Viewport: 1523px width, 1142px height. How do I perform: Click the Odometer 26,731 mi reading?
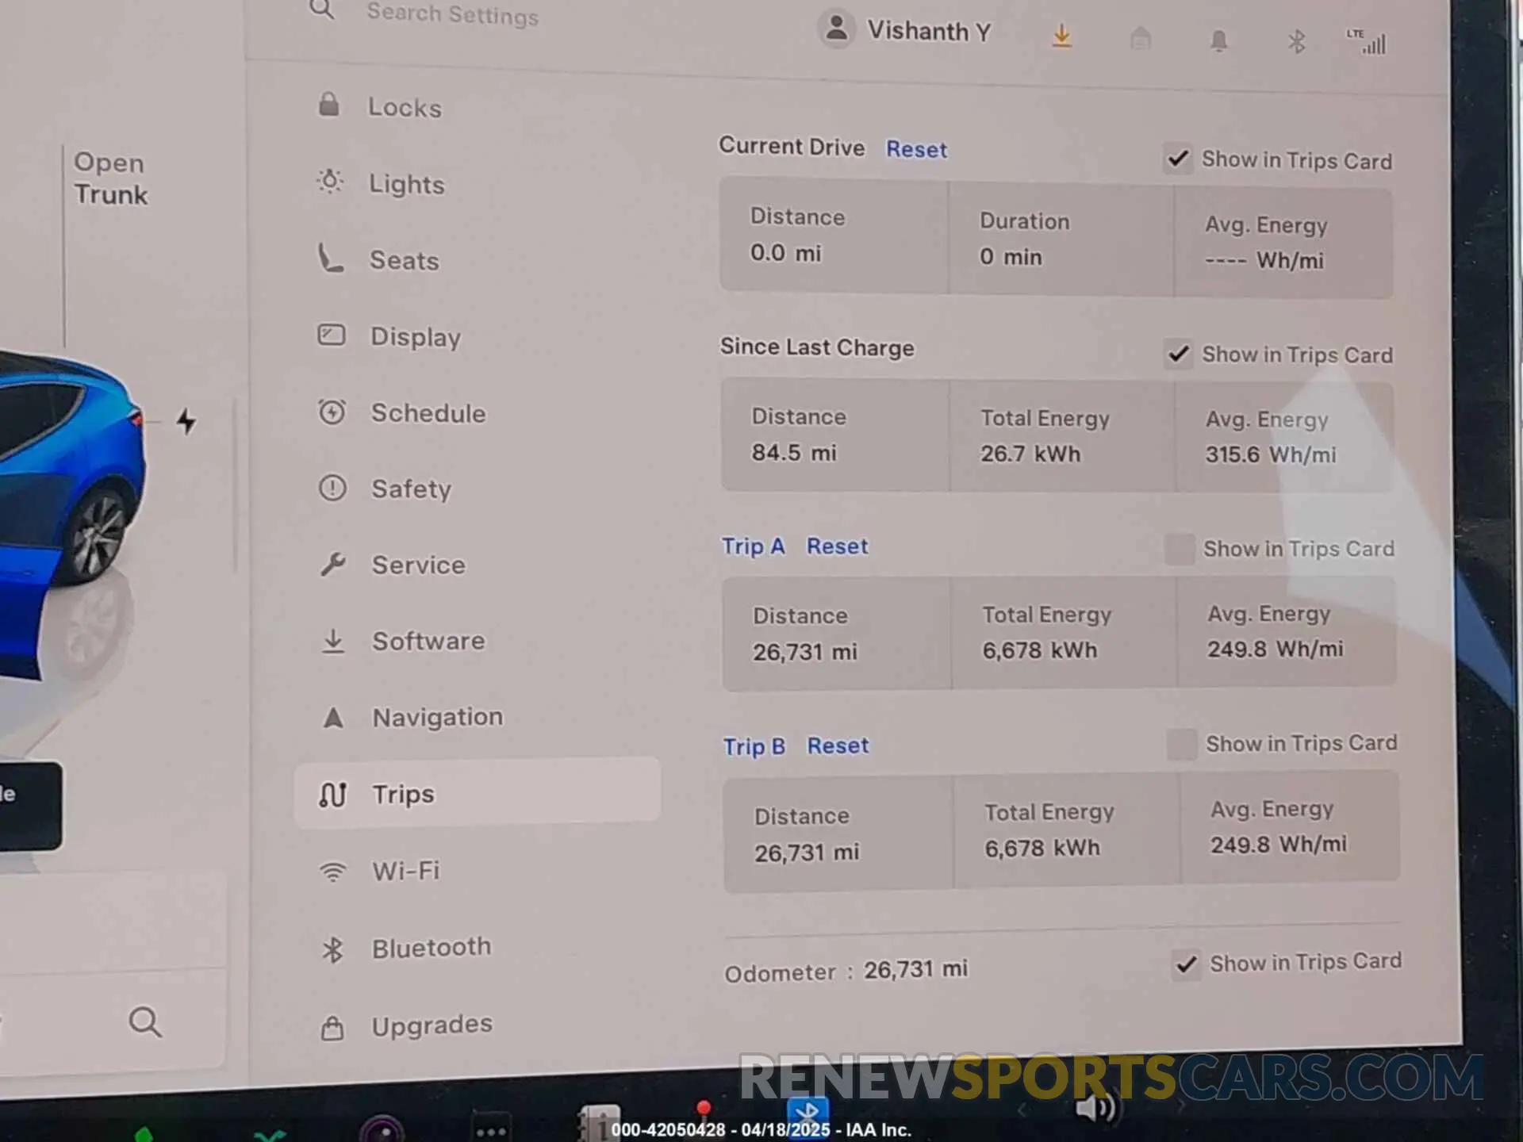pyautogui.click(x=846, y=971)
